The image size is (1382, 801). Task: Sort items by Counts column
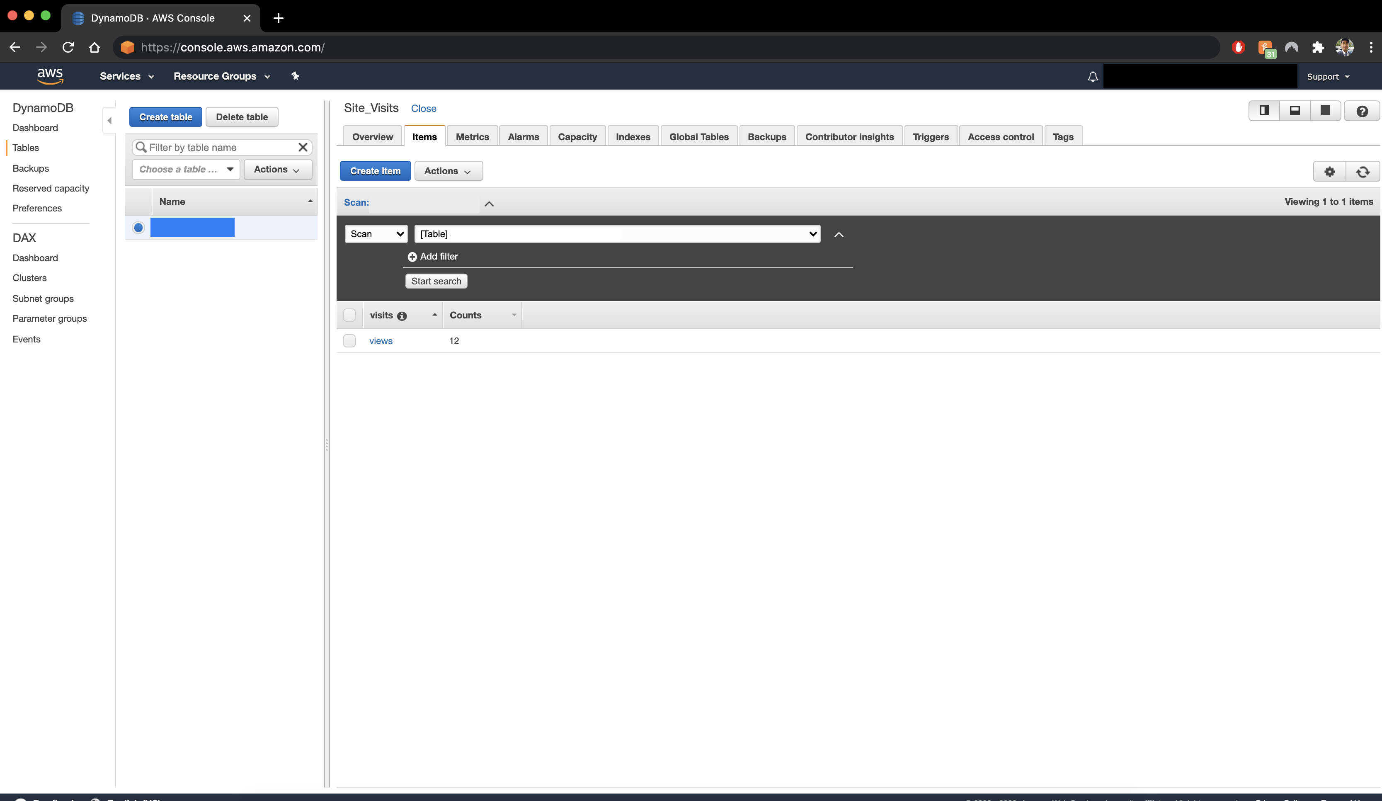(x=482, y=315)
